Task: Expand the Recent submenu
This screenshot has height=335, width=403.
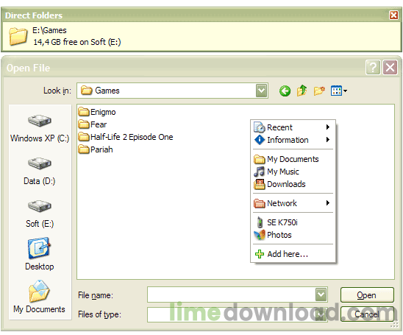Action: click(x=293, y=127)
